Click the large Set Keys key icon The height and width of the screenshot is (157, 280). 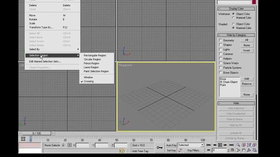(x=159, y=147)
